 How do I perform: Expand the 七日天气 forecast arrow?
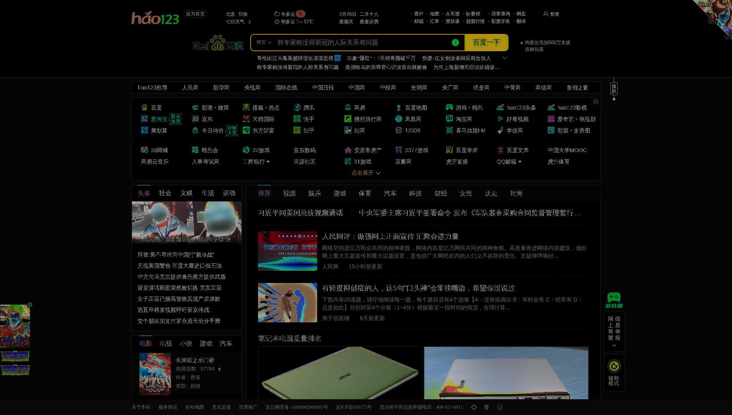point(249,22)
